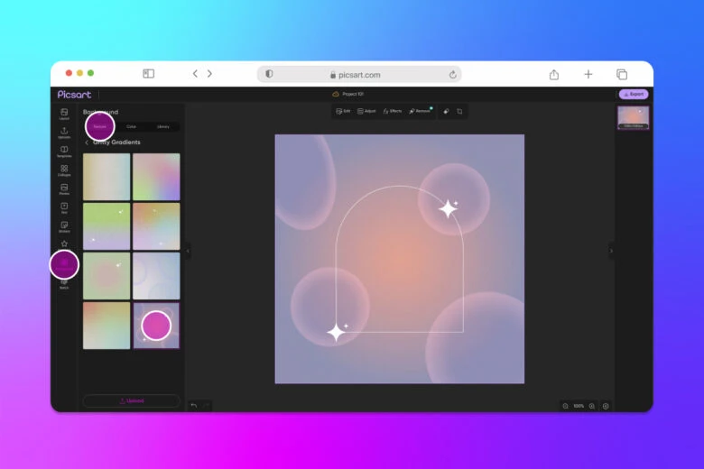Image resolution: width=704 pixels, height=469 pixels.
Task: Open the Uploads panel in sidebar
Action: (64, 133)
